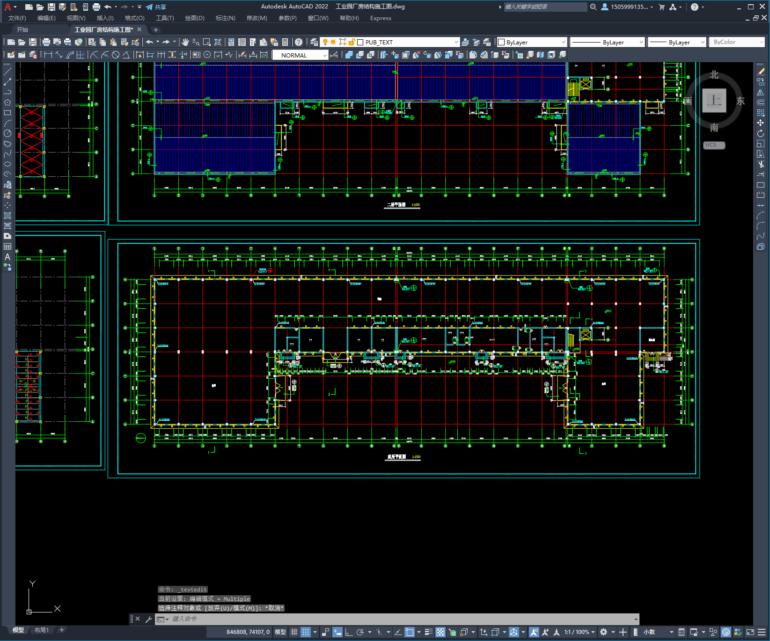770x641 pixels.
Task: Click the 上 face of the ViewCube
Action: 714,101
